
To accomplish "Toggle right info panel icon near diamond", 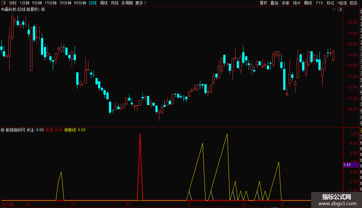I will tap(340, 10).
